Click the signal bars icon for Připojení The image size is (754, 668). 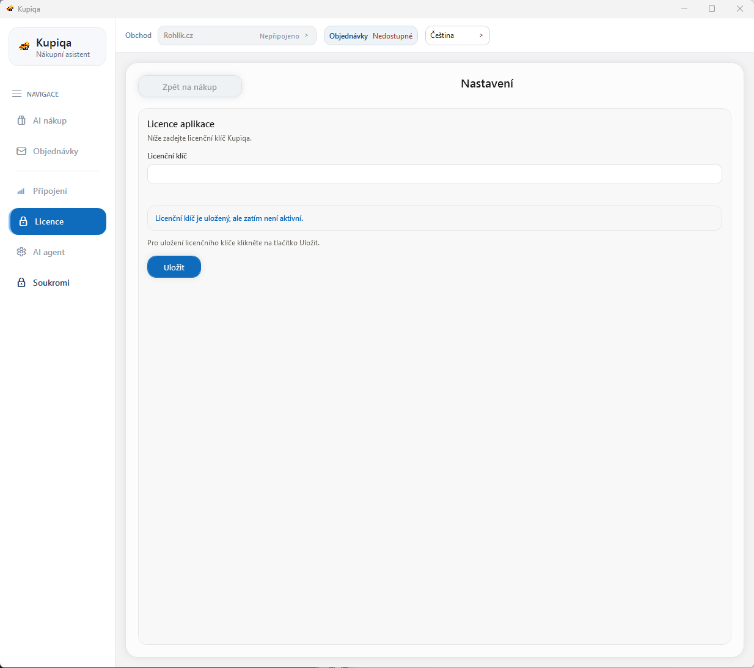[x=21, y=191]
